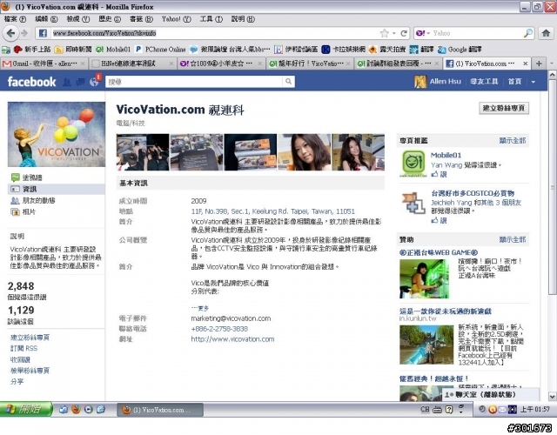
Task: Select 資訊 info in left sidebar
Action: point(56,189)
